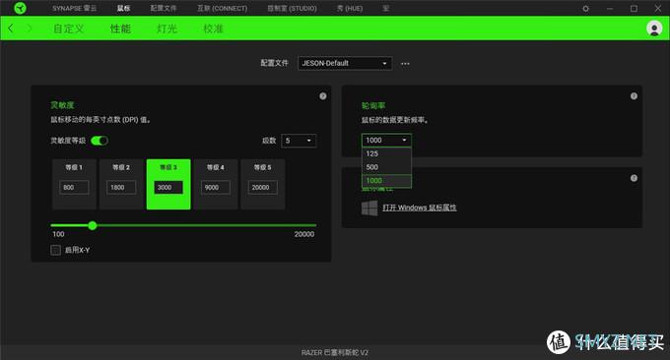Go forward with the right arrow

29,29
